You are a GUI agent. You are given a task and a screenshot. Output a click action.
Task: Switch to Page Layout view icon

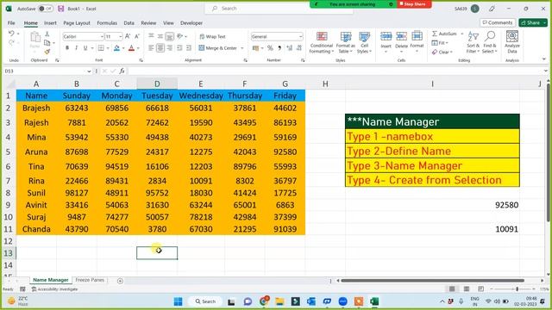coord(466,289)
